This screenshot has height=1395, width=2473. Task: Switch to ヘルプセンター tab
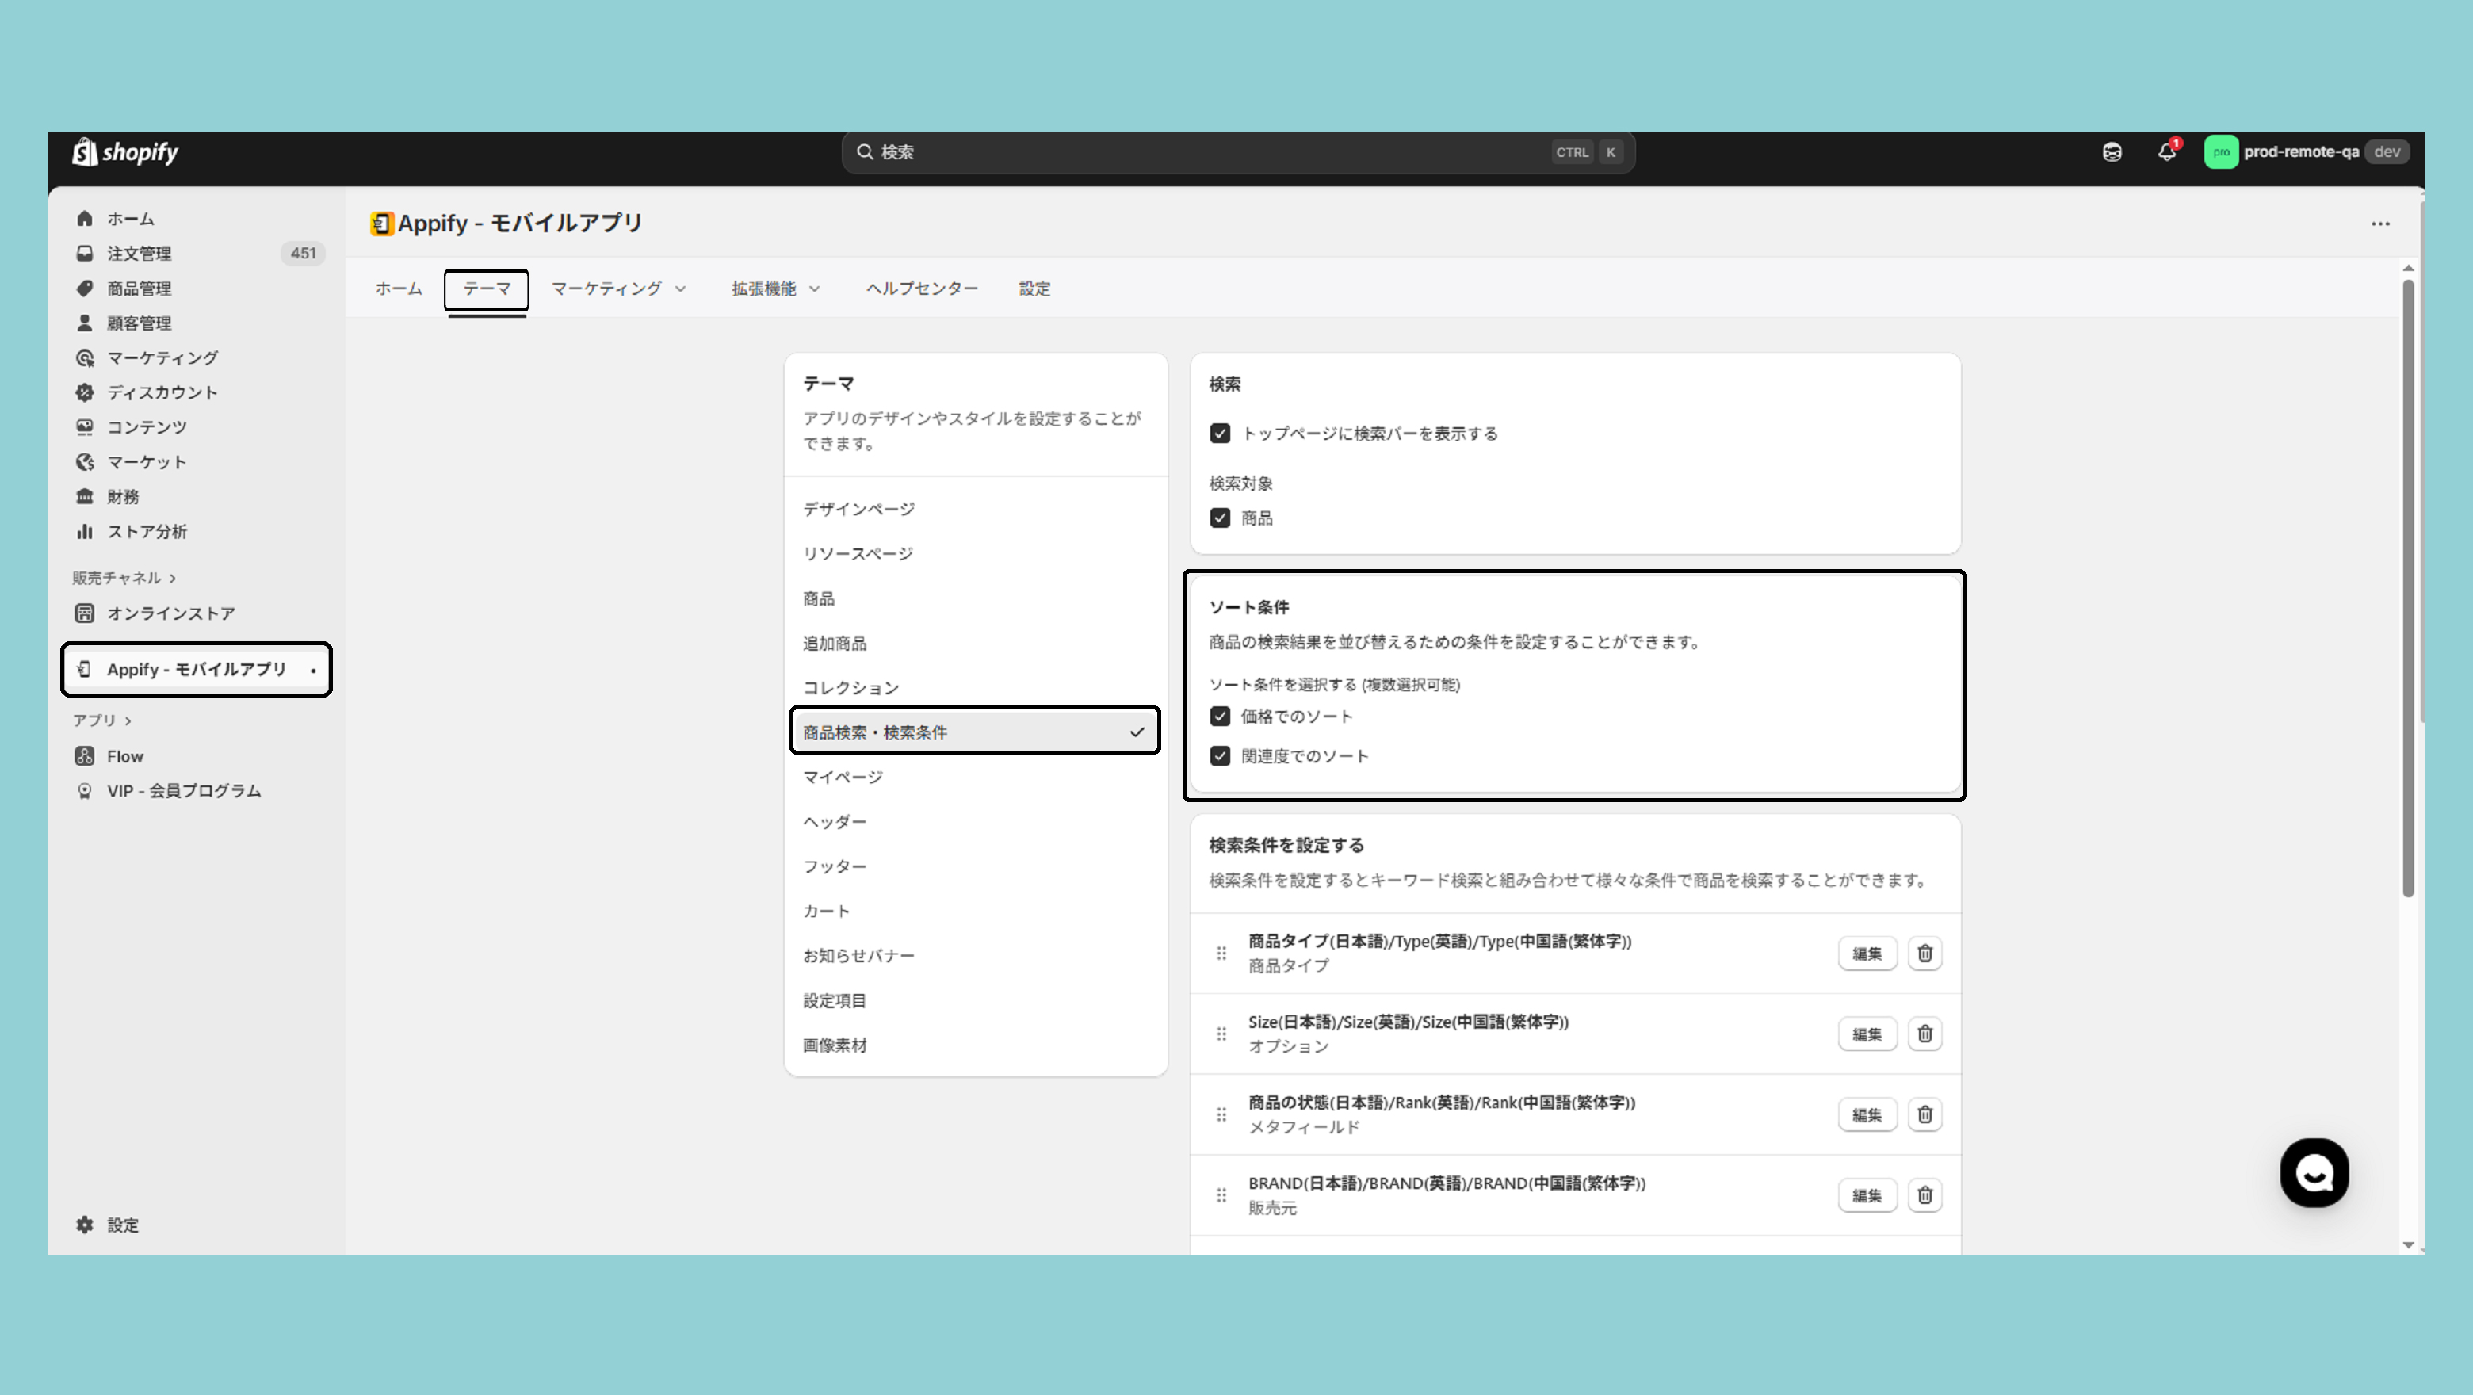click(922, 288)
